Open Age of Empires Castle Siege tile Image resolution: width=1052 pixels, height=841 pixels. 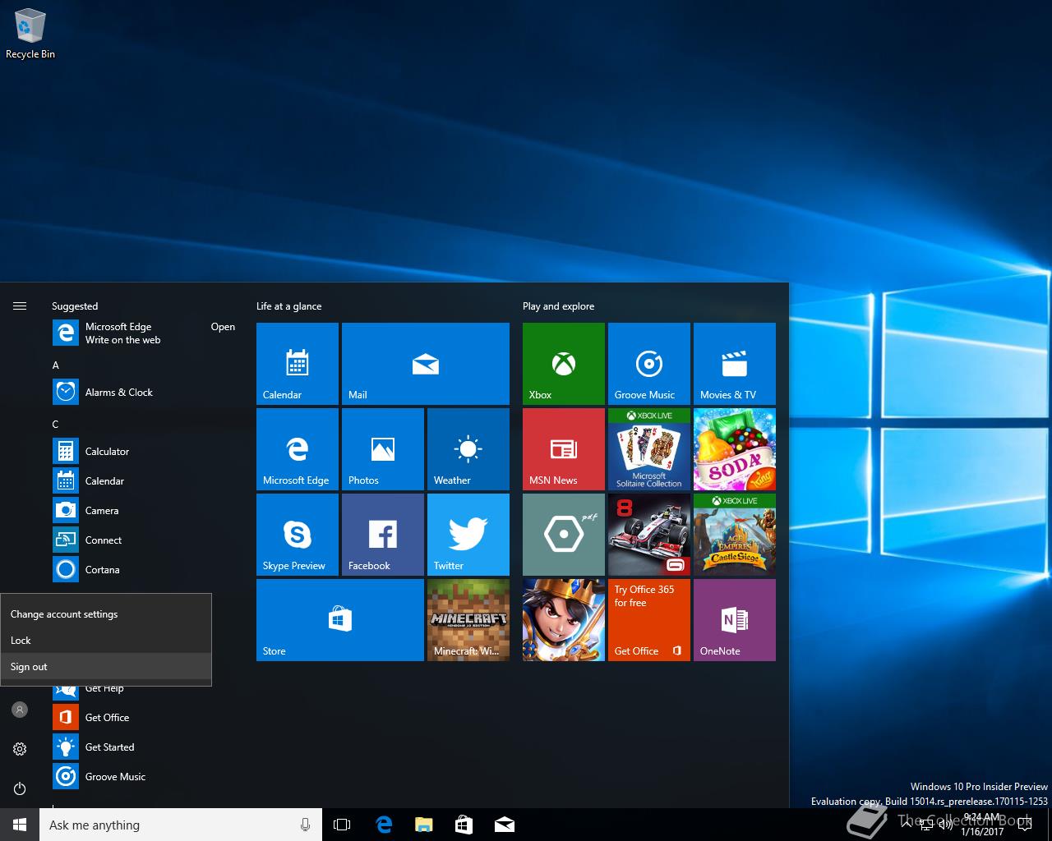click(735, 534)
